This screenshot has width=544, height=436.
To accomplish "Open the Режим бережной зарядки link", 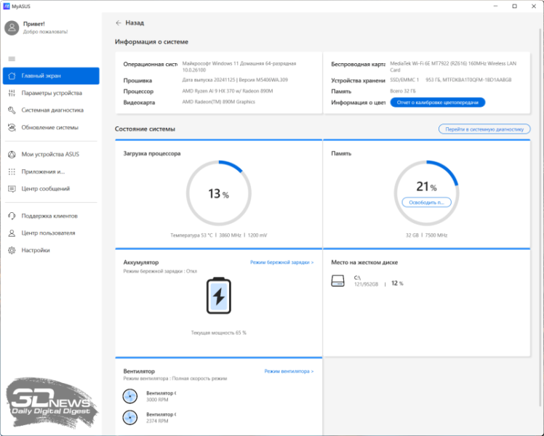I will tap(281, 262).
